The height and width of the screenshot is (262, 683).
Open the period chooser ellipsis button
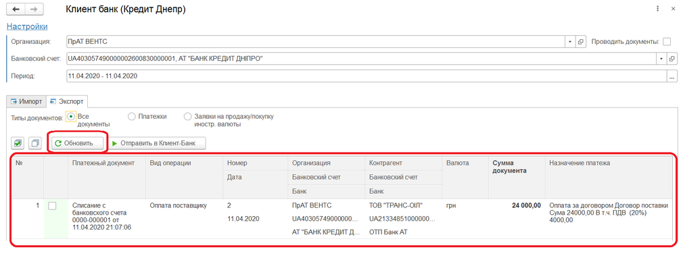[x=672, y=76]
